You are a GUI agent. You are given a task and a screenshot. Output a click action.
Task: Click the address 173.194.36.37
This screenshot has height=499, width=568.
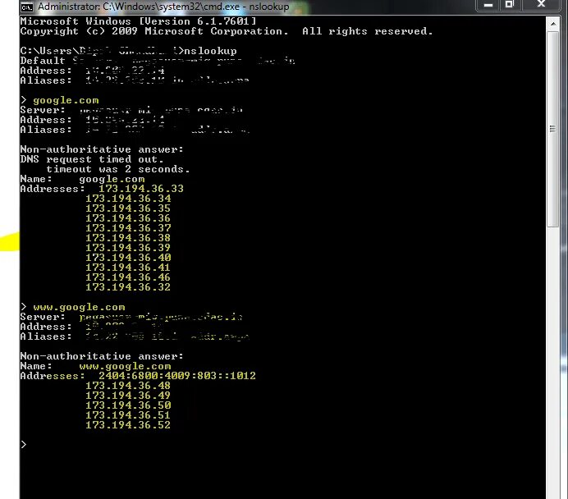coord(128,228)
